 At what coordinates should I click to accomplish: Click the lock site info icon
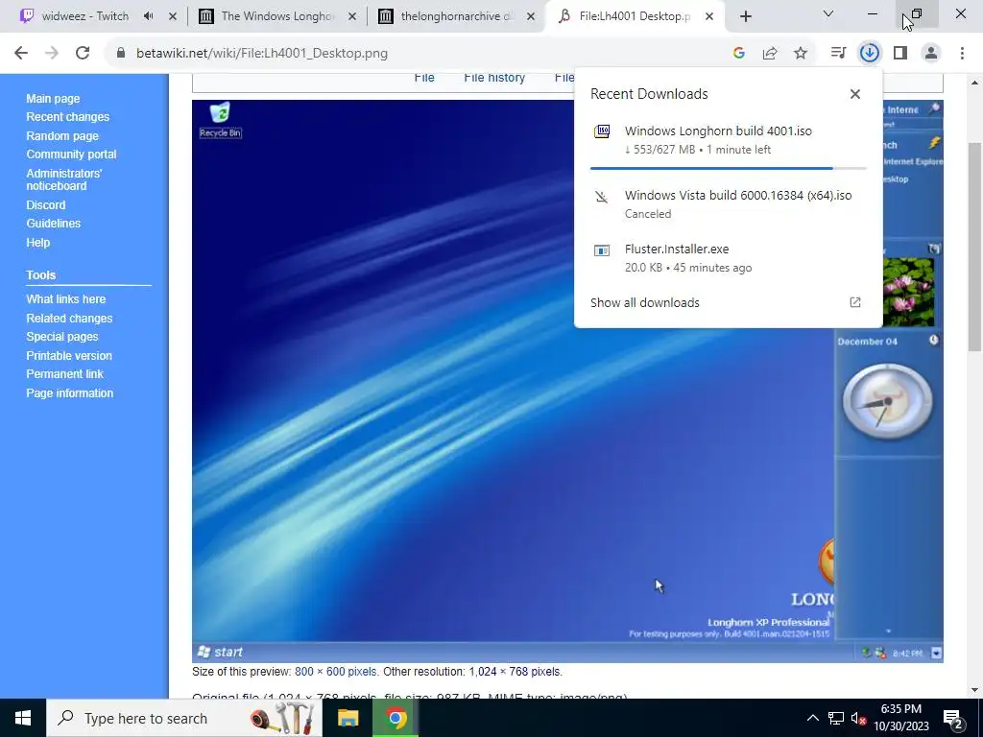tap(121, 54)
